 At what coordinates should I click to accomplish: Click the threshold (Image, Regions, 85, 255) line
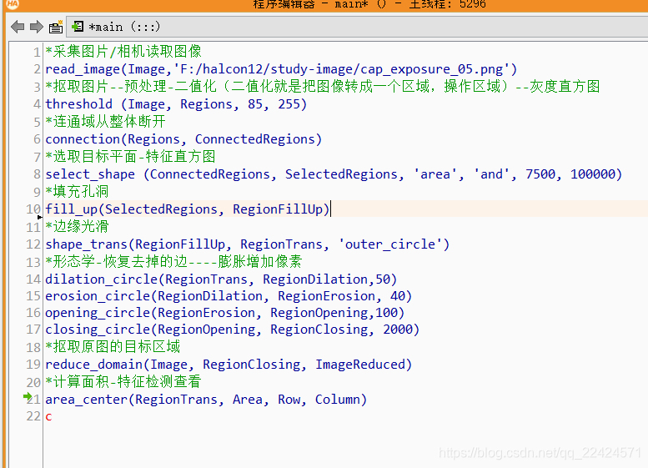(x=176, y=104)
